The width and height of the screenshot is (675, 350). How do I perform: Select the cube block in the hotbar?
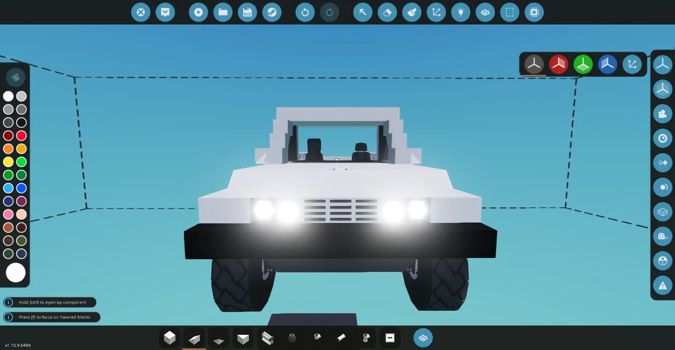170,338
